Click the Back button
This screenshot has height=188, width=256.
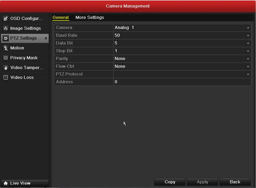235,182
